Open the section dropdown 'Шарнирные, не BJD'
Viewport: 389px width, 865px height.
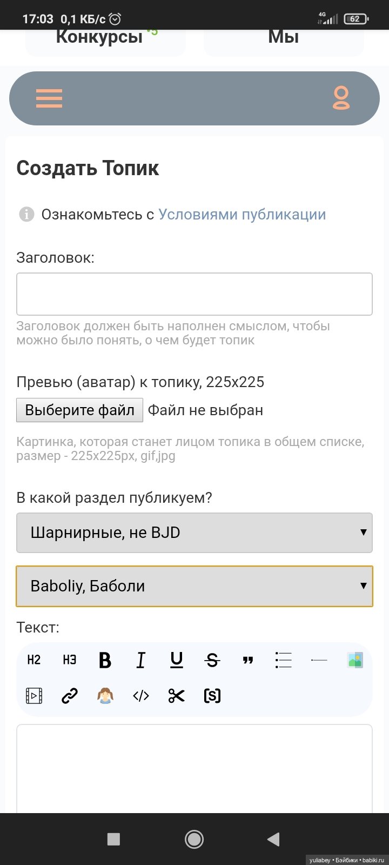point(194,533)
